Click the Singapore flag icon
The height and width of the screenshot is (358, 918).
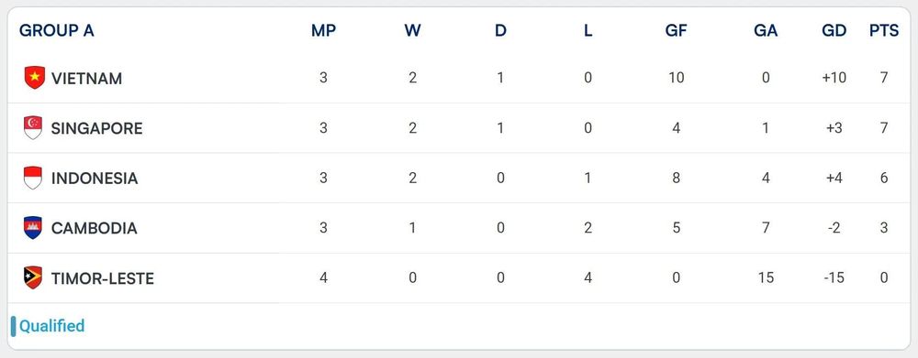[x=33, y=128]
